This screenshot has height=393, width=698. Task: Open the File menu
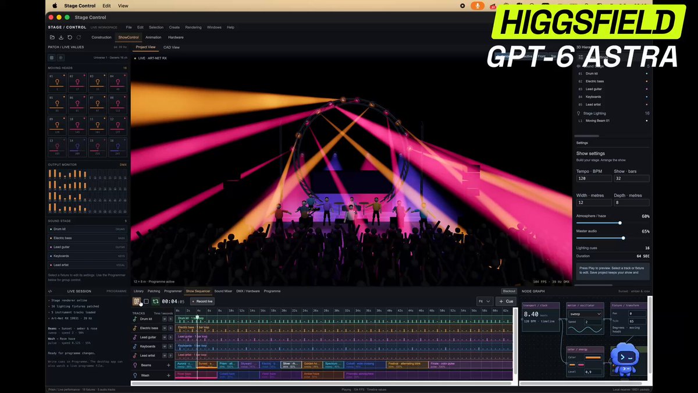[x=129, y=27]
